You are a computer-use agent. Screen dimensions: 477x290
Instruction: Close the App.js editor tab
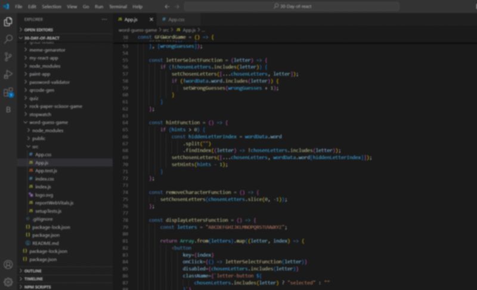click(151, 20)
